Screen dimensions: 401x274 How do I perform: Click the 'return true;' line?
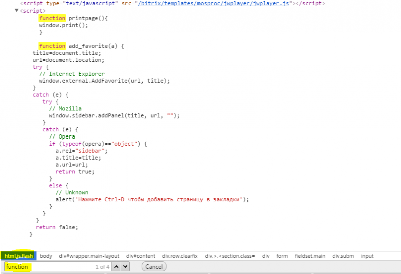click(75, 172)
